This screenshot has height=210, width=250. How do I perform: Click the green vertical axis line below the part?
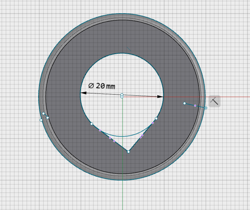123,195
